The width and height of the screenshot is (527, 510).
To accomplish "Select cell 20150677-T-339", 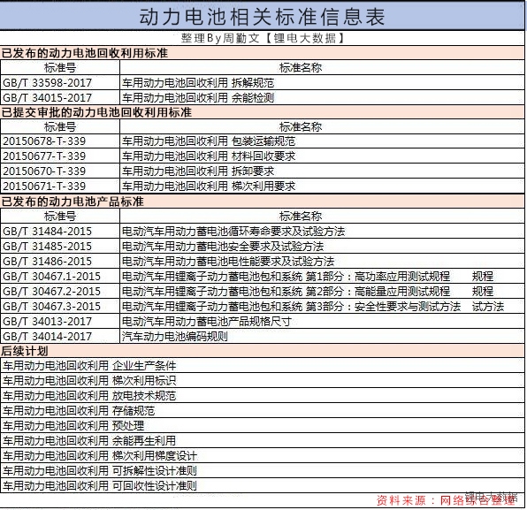I will tap(60, 156).
